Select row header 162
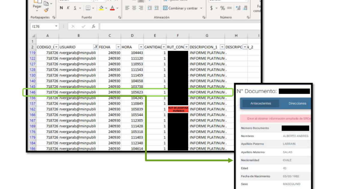Viewport: 360px width, 189px height. [33, 109]
